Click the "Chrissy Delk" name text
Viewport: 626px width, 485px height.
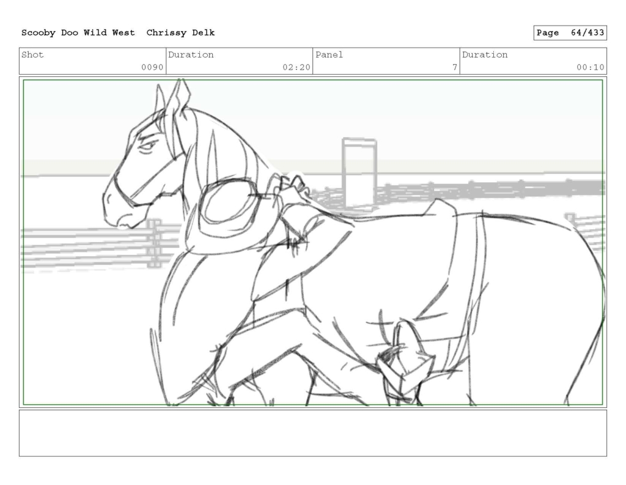tap(180, 33)
